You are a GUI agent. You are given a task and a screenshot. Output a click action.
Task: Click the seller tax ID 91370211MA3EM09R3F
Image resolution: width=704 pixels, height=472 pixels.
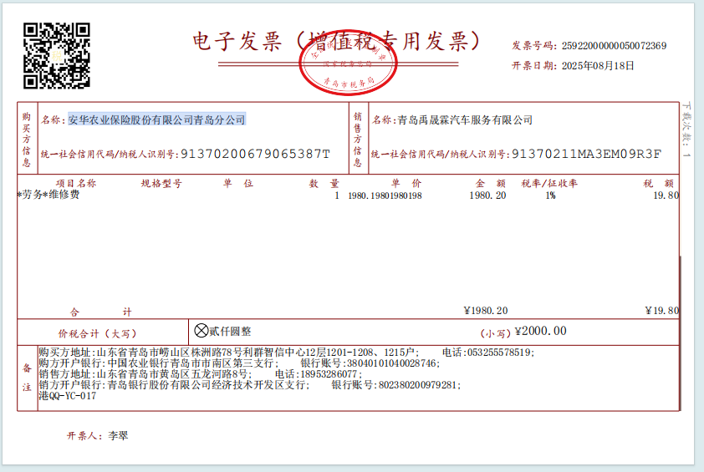click(586, 154)
